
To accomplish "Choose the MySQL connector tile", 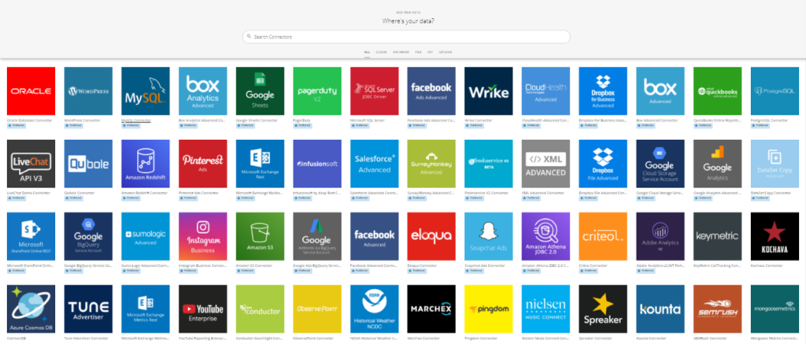I will [x=146, y=91].
